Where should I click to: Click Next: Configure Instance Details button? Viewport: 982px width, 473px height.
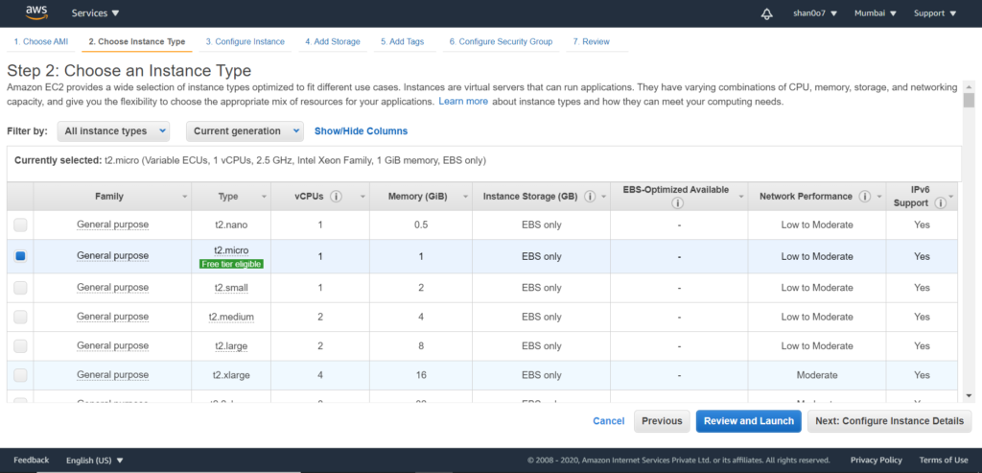click(x=889, y=421)
